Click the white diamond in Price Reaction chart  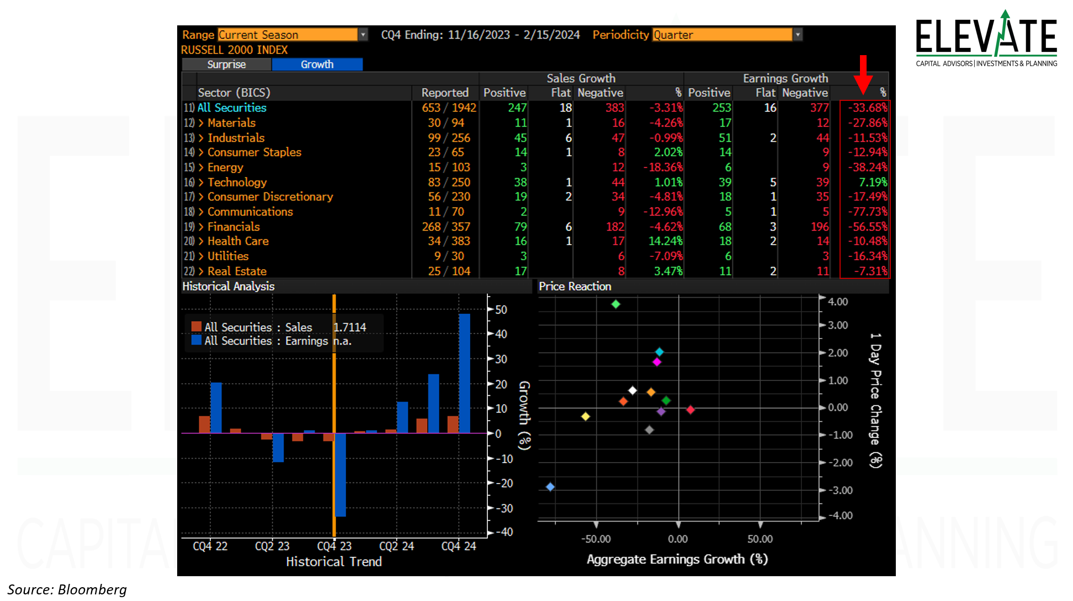633,390
